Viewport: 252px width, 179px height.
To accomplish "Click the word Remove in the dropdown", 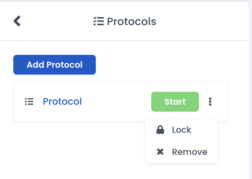I will tap(190, 152).
